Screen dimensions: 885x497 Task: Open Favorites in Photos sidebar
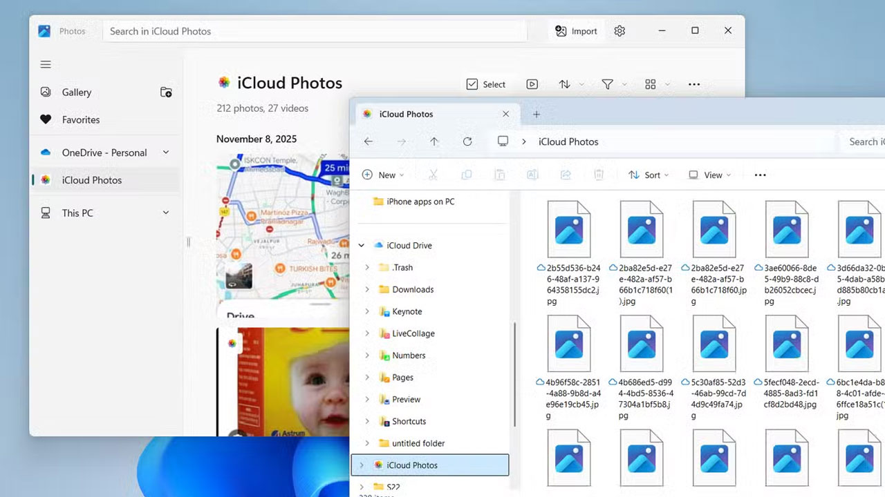pos(80,119)
